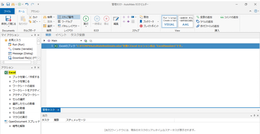Image resolution: width=260 pixels, height=134 pixels.
Task: Click the Undo arrow in quick access toolbar
Action: (x=27, y=4)
